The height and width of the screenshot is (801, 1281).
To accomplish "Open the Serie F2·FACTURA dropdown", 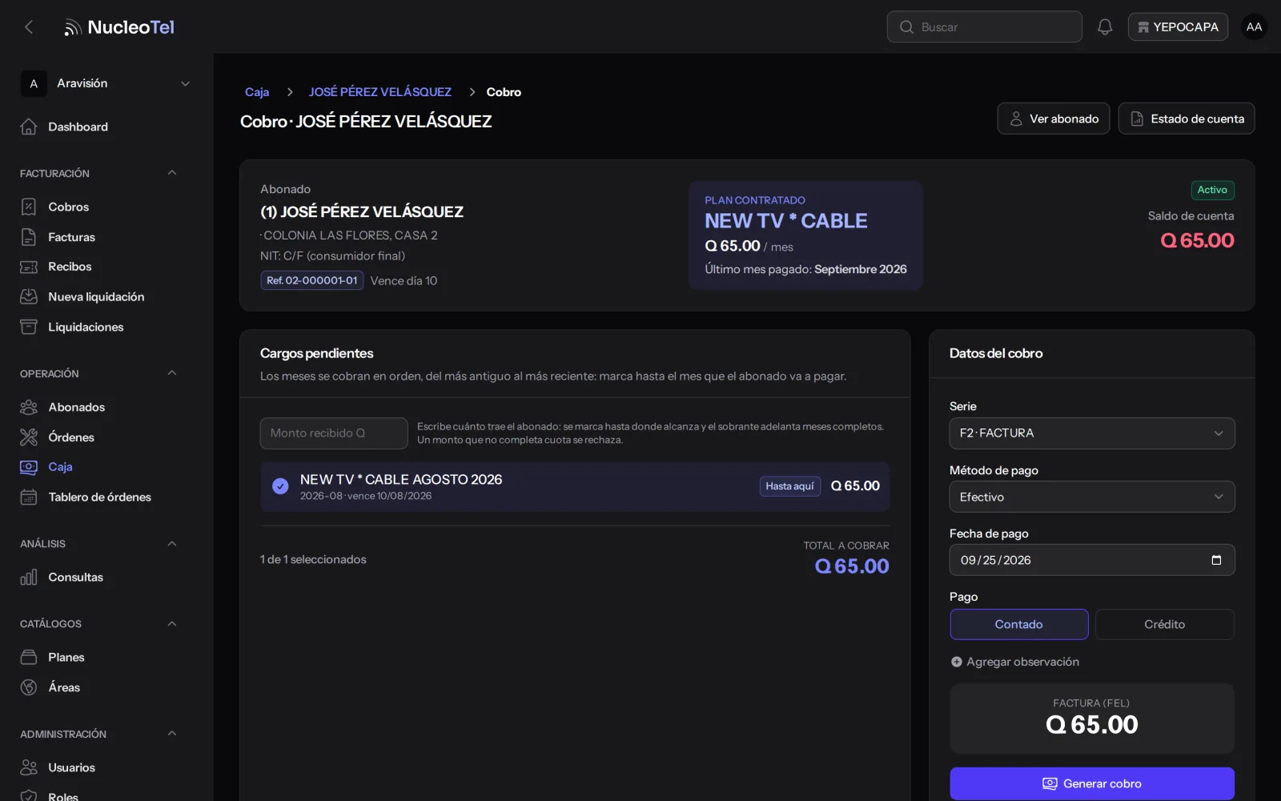I will point(1092,433).
